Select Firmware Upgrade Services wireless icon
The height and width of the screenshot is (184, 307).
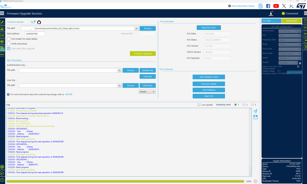click(2, 48)
